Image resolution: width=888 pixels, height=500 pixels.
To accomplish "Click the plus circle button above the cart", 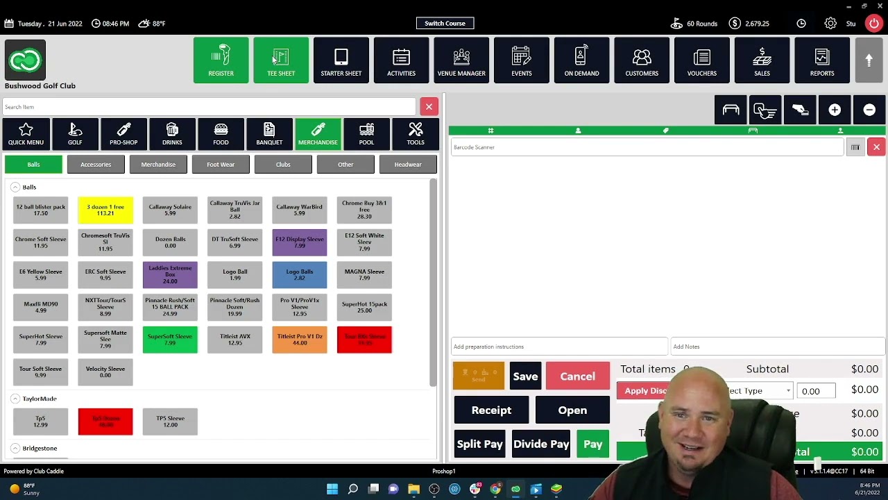I will pos(835,110).
